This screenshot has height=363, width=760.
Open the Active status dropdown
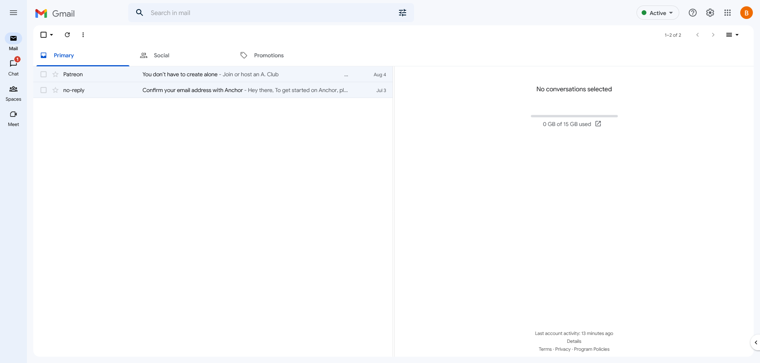point(657,13)
